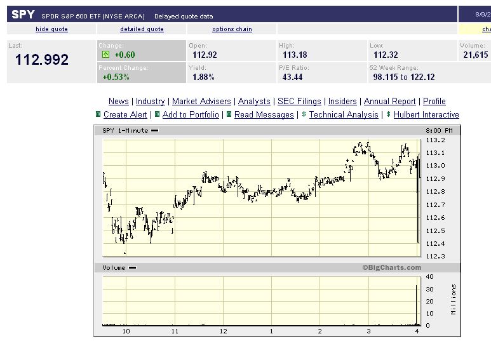The image size is (491, 341).
Task: Click the green up-arrow change icon
Action: pos(106,55)
